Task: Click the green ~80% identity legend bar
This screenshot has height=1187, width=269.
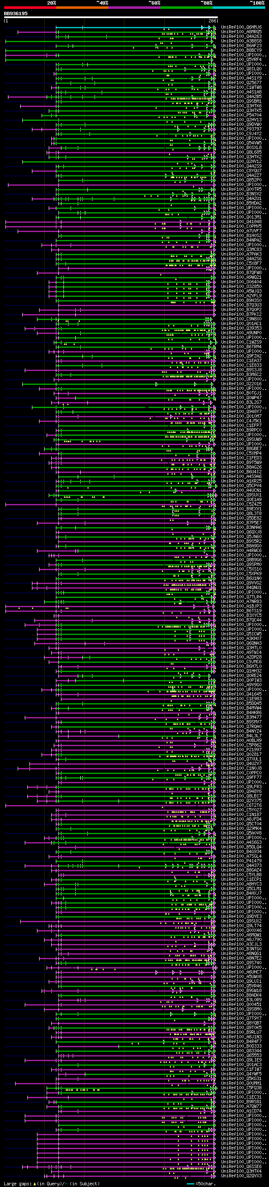Action: [187, 8]
